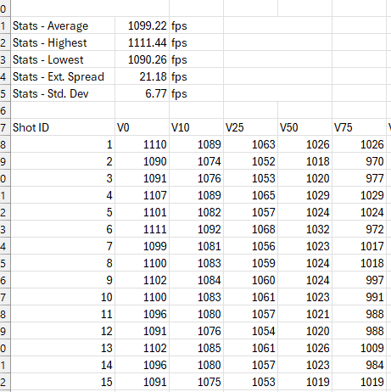This screenshot has width=391, height=392.
Task: Click fps unit cell beside 1090.26
Action: [x=196, y=59]
